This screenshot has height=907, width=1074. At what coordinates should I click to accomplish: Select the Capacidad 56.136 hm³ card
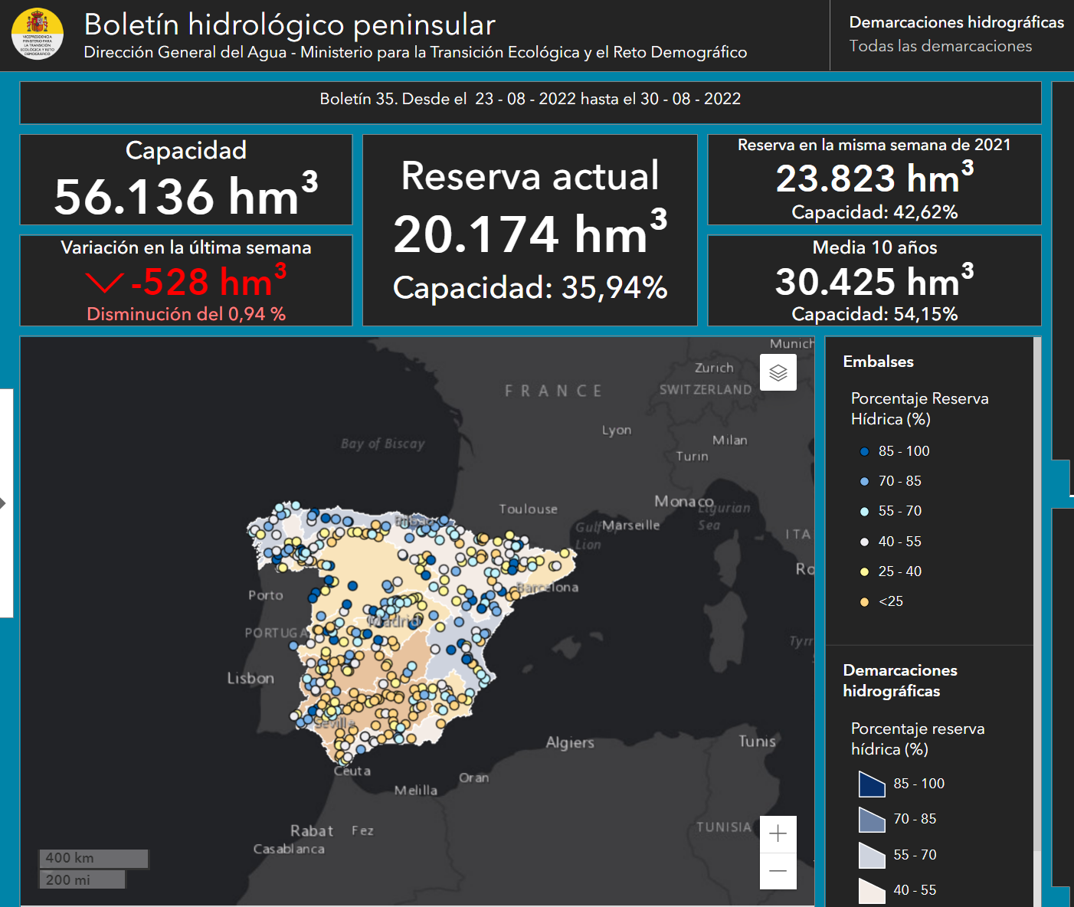(x=186, y=180)
